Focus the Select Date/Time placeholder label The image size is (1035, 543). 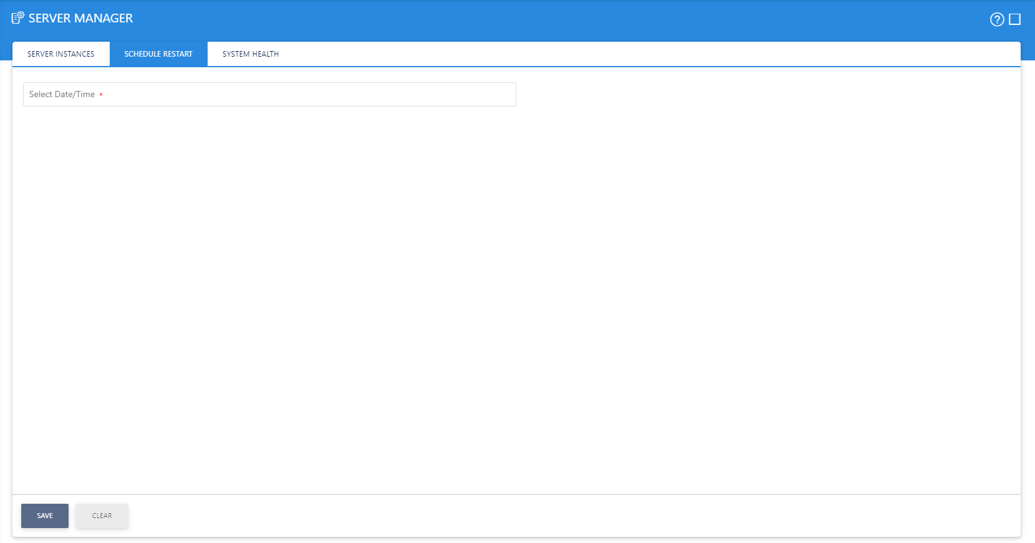(62, 95)
